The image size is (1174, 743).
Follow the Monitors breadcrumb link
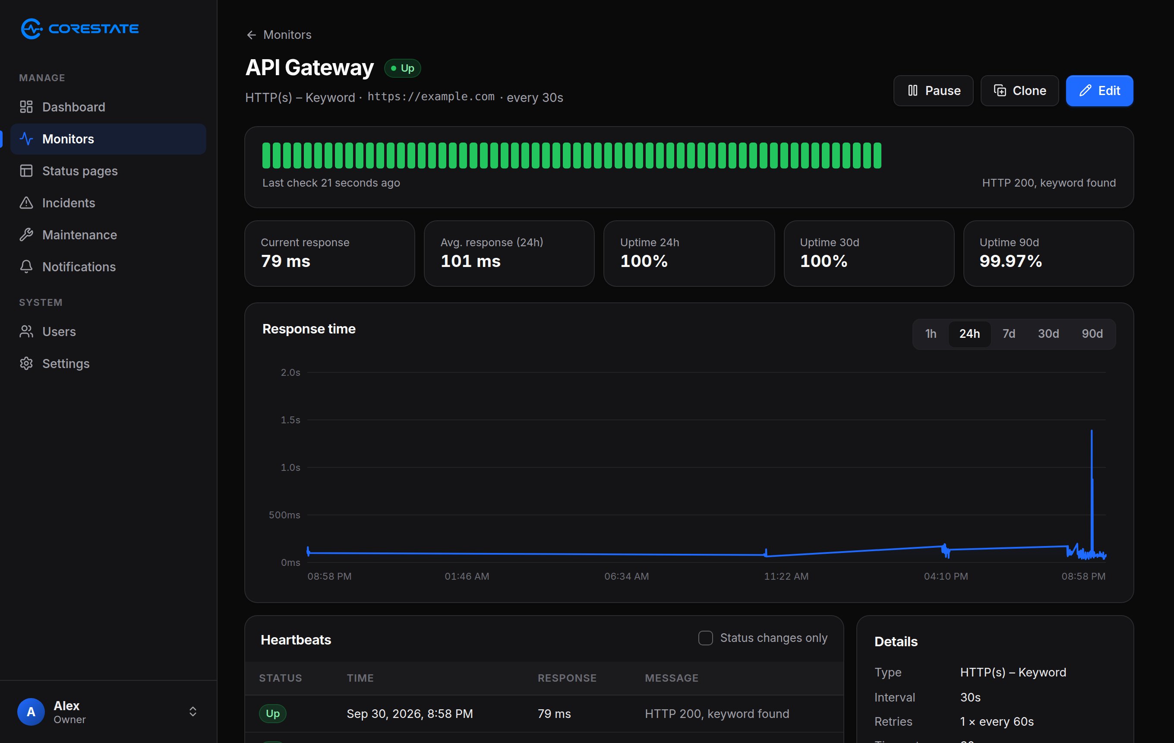pos(287,35)
